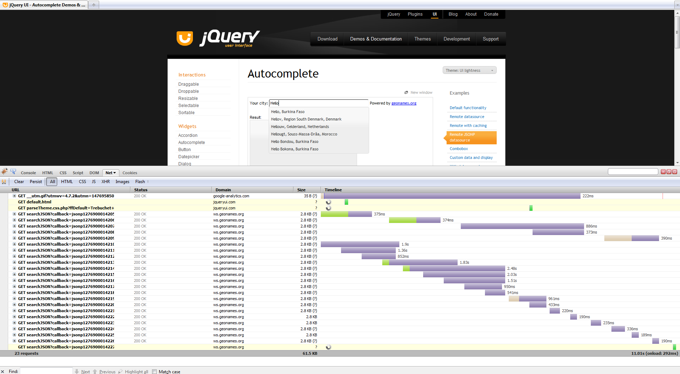
Task: Detach Firebug into a separate window
Action: (669, 172)
